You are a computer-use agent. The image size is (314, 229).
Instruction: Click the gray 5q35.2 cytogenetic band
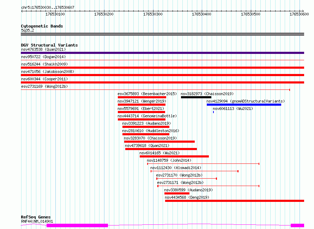pyautogui.click(x=162, y=34)
